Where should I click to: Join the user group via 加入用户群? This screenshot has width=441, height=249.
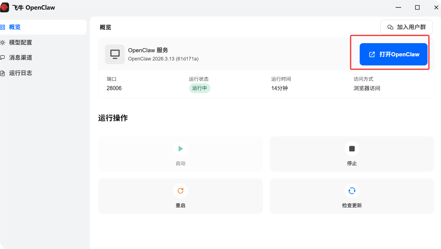(x=406, y=27)
